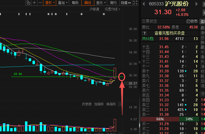Click the 十五 level price 31.45
Viewport: 205px width, 134px height.
(x=164, y=47)
